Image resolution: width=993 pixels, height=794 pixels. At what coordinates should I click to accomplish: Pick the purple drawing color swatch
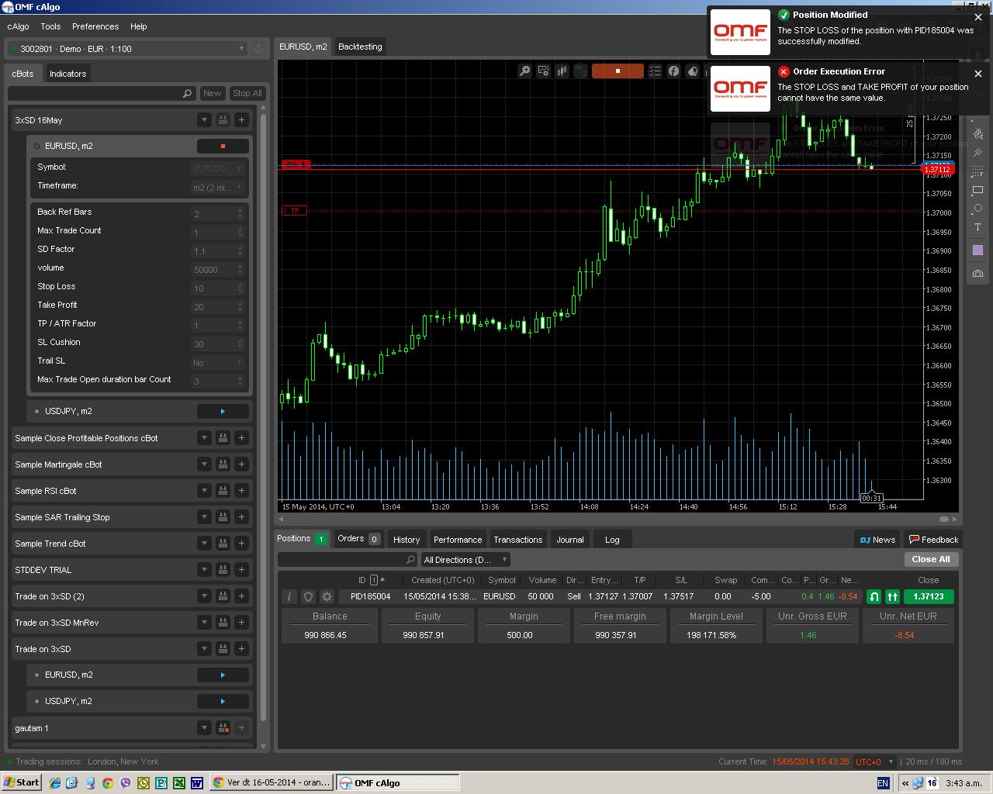pyautogui.click(x=977, y=250)
